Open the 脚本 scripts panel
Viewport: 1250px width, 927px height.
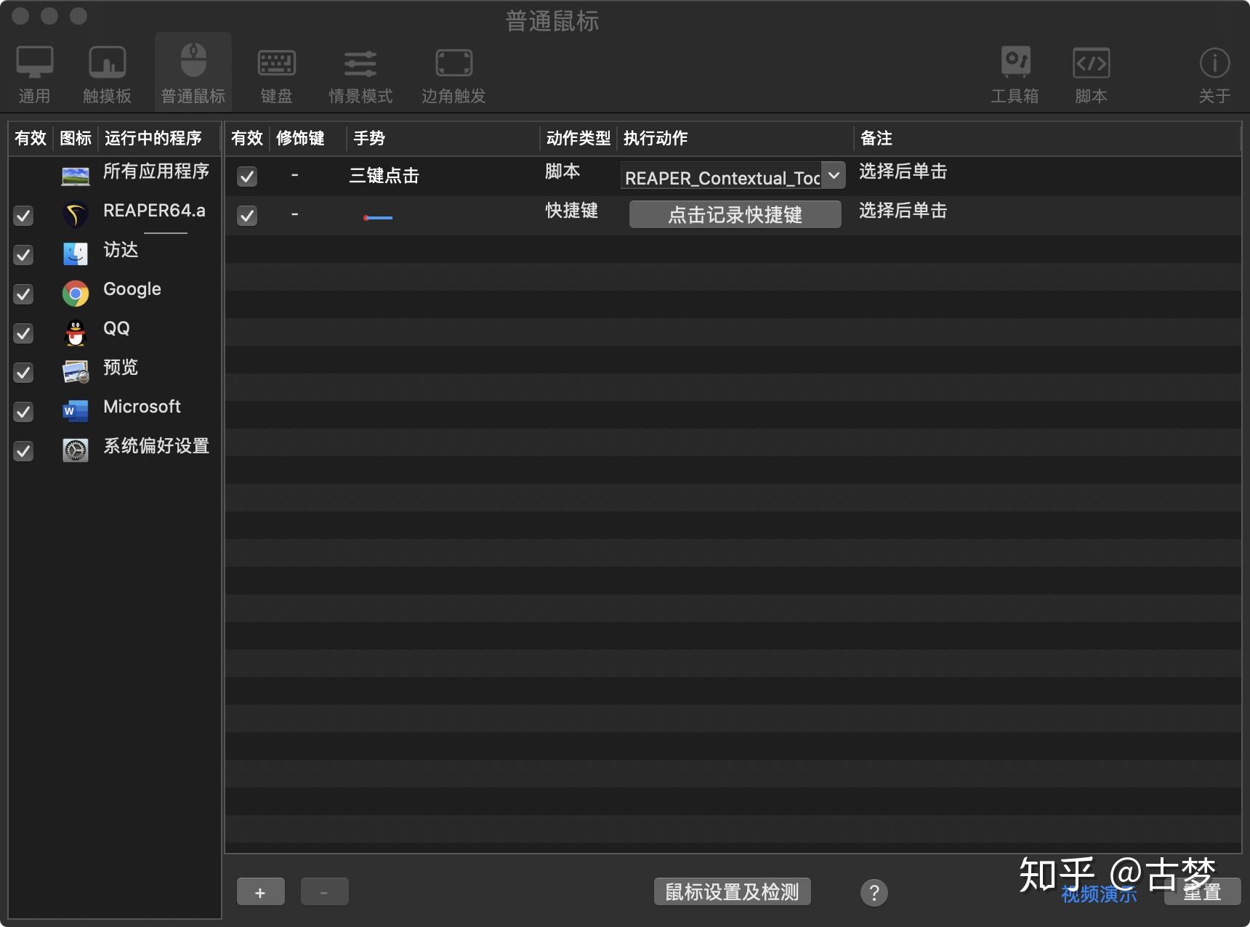(1092, 71)
